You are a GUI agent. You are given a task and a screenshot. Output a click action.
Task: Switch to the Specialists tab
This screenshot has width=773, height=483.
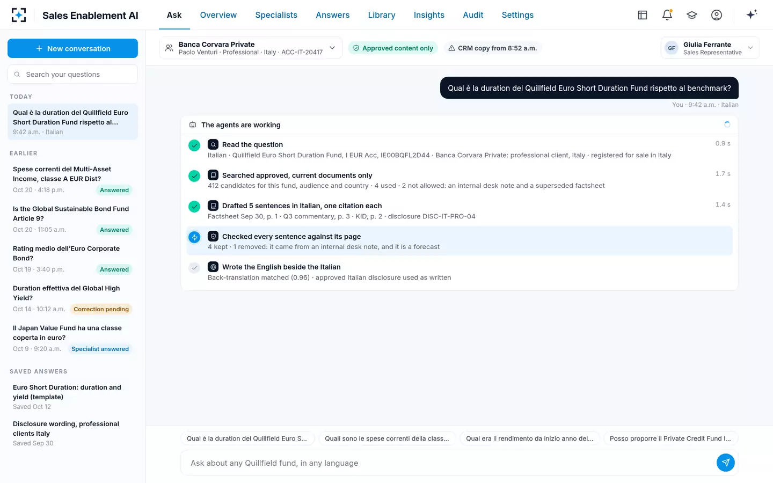(276, 15)
